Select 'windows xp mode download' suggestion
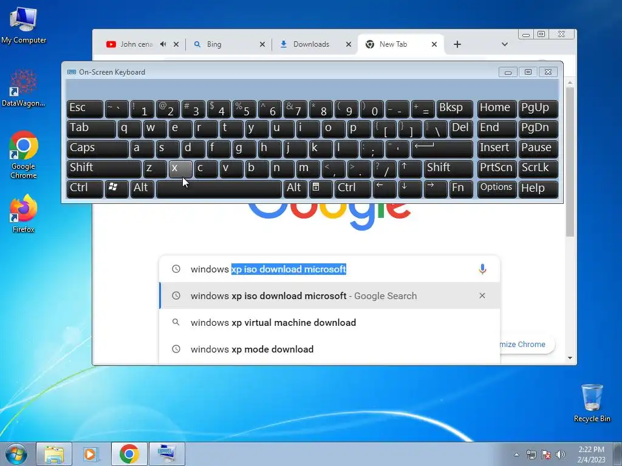Screen dimensions: 622x466 click(329, 349)
